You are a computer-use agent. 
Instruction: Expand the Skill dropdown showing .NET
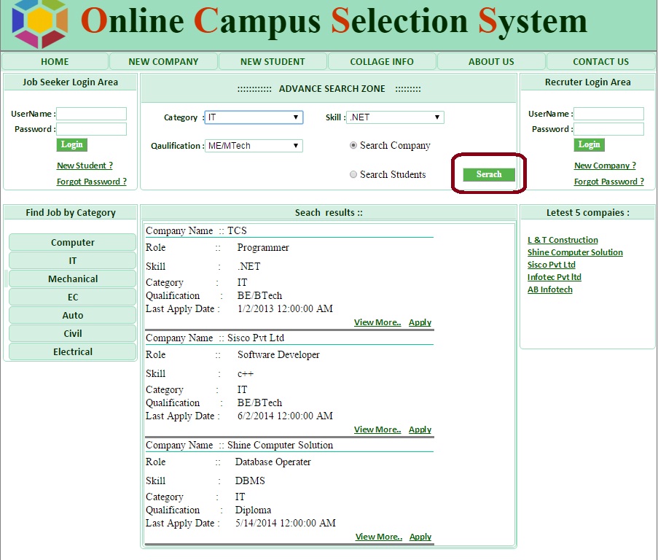[x=395, y=117]
